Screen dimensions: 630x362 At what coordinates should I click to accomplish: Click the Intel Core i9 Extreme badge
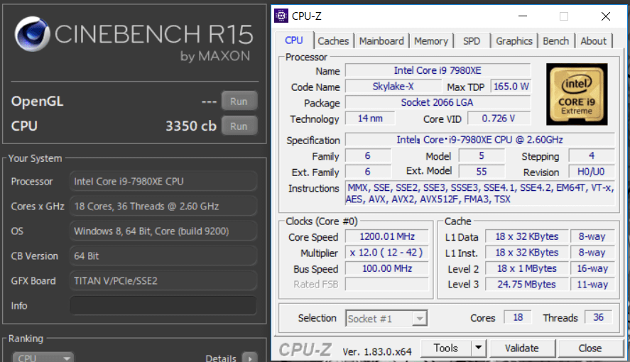[x=577, y=94]
